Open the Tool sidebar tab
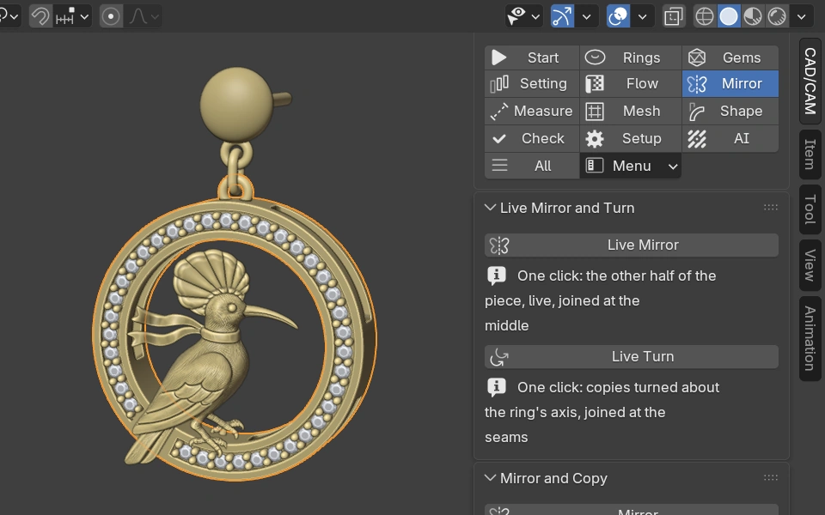Viewport: 825px width, 515px height. point(810,209)
